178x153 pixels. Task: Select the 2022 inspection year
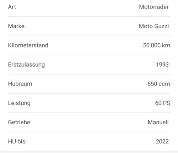click(162, 141)
